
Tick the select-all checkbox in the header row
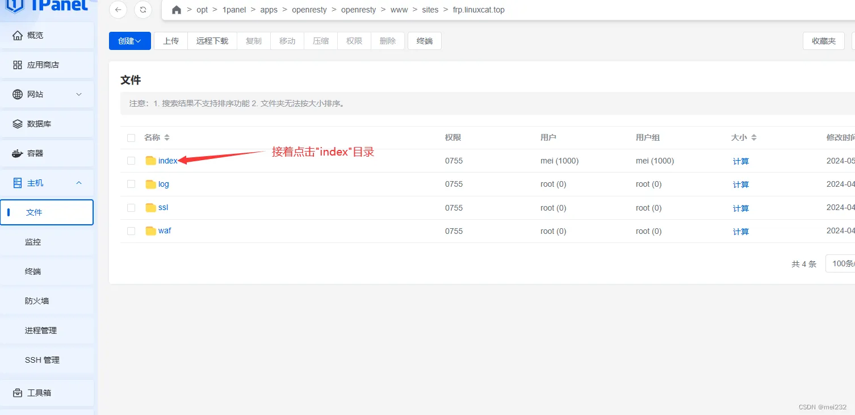tap(131, 137)
